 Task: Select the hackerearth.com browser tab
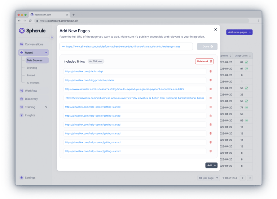[x=49, y=15]
